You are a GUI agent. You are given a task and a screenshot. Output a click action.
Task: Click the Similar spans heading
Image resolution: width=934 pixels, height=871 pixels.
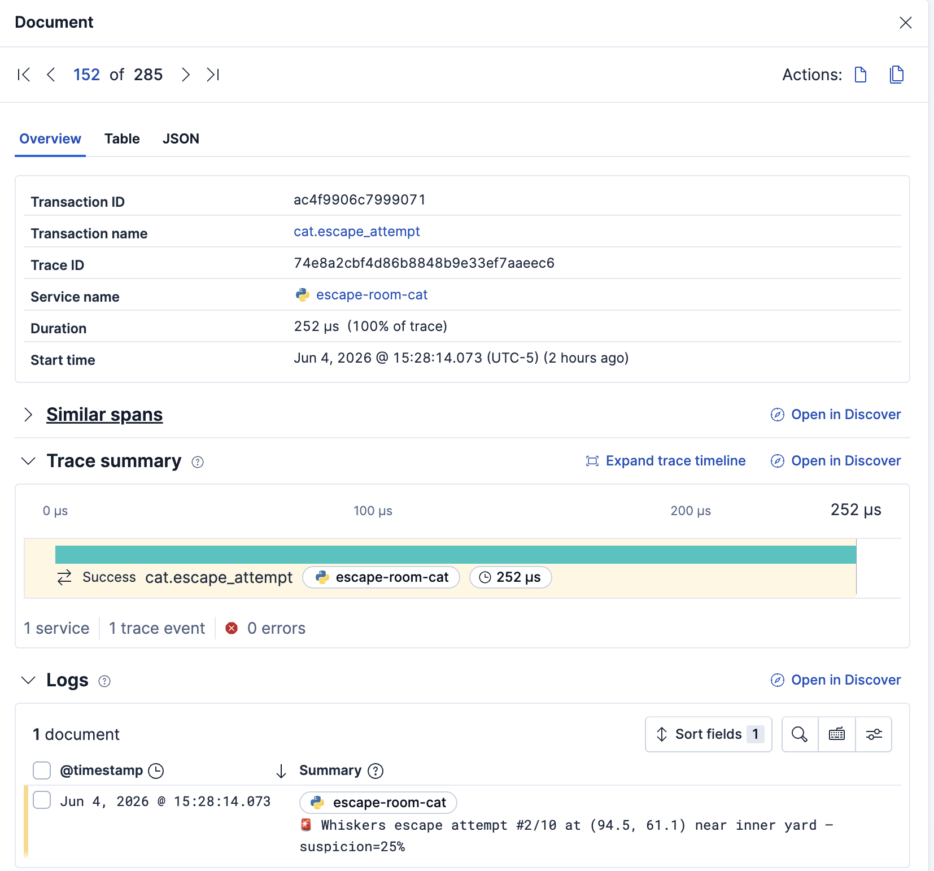(x=104, y=415)
